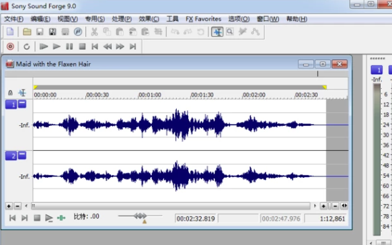Click the Save As toolbar icon
The image size is (392, 245).
click(x=52, y=32)
